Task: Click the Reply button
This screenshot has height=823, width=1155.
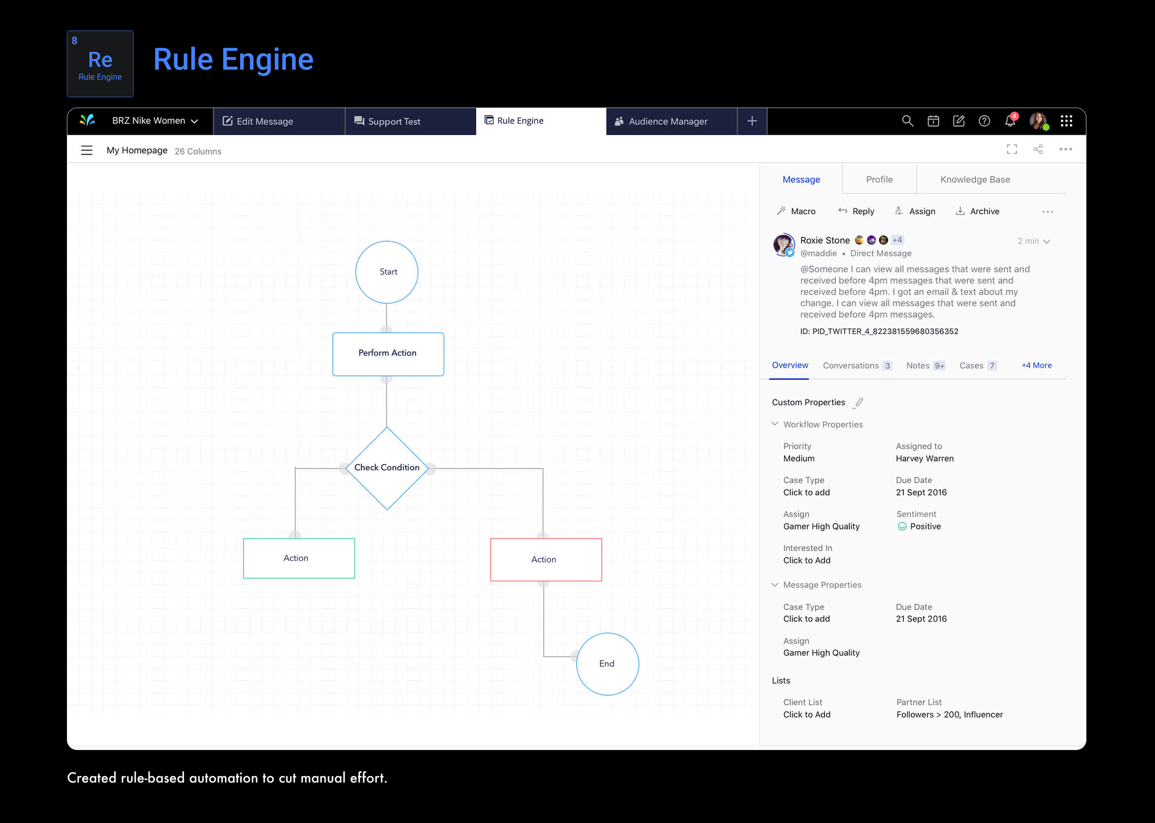Action: pyautogui.click(x=856, y=211)
